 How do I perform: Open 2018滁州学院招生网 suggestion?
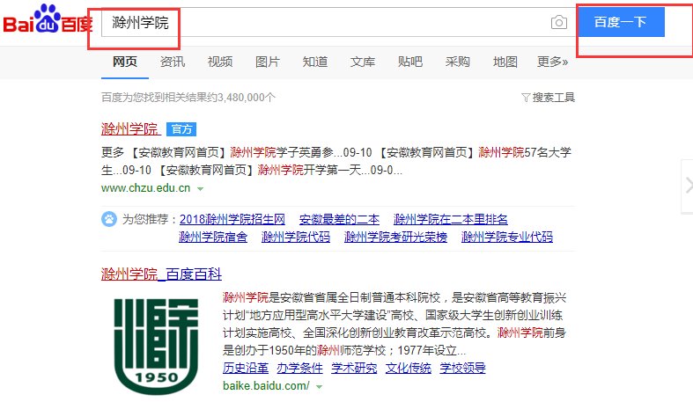point(232,219)
